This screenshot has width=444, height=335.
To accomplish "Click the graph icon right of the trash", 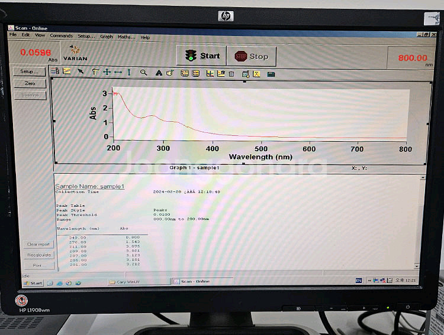I will pos(246,74).
